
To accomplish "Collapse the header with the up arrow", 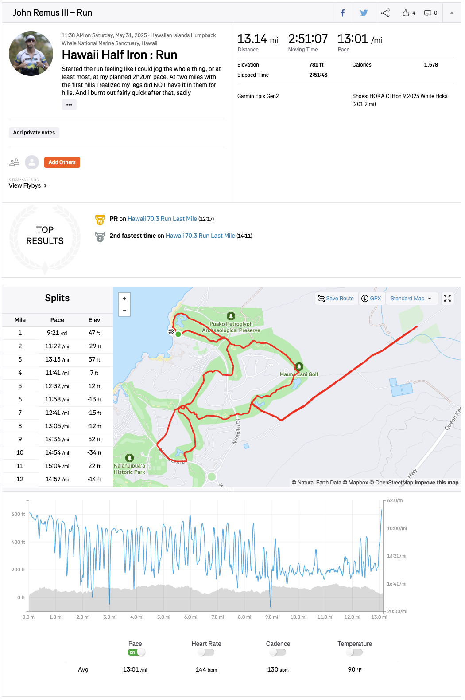I will [452, 13].
